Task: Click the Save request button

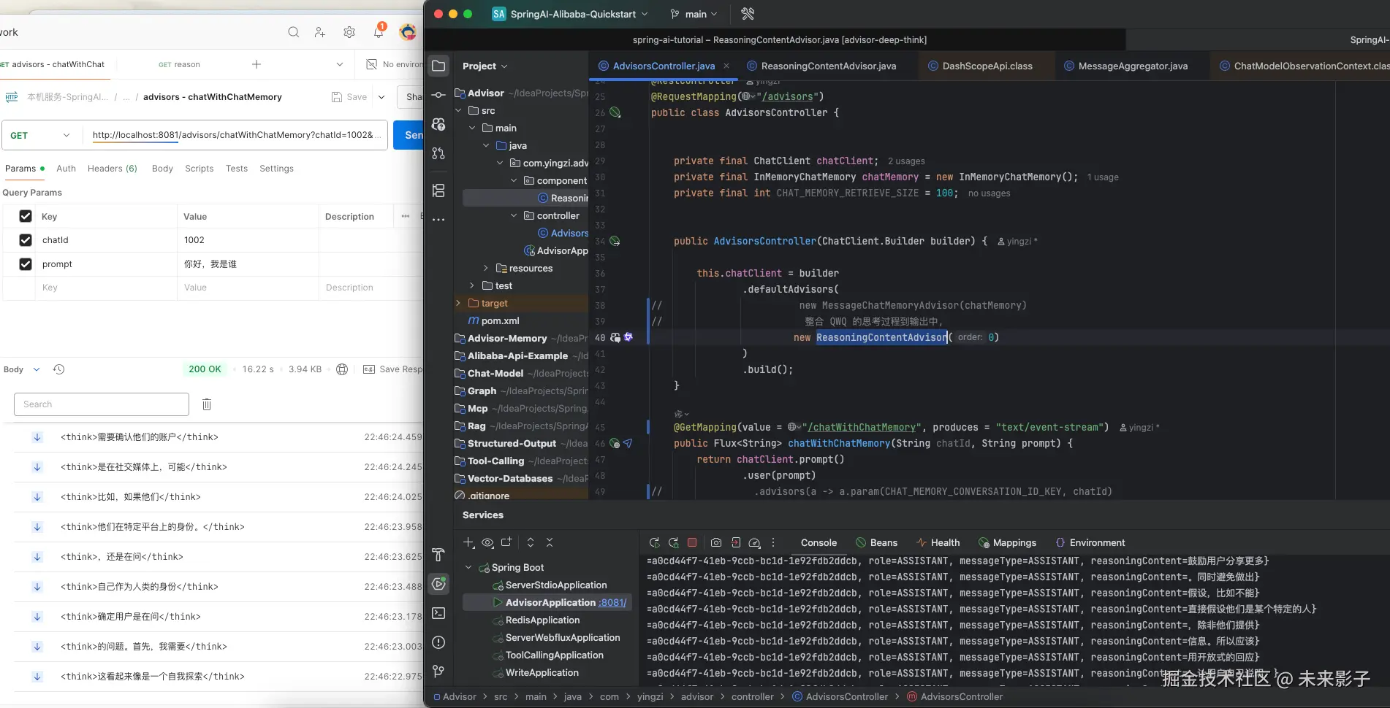Action: [349, 97]
